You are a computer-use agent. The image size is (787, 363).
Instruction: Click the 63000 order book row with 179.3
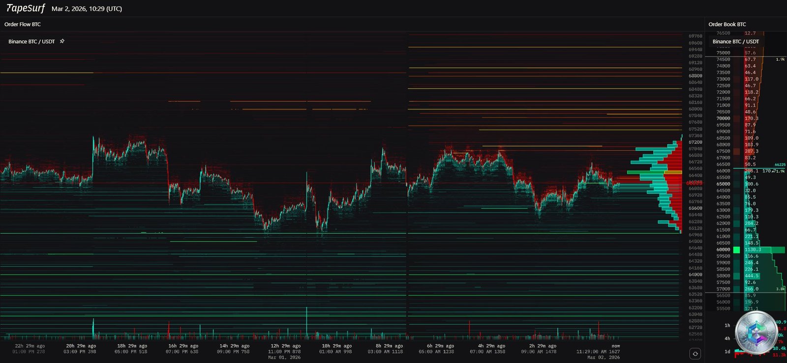(745, 211)
